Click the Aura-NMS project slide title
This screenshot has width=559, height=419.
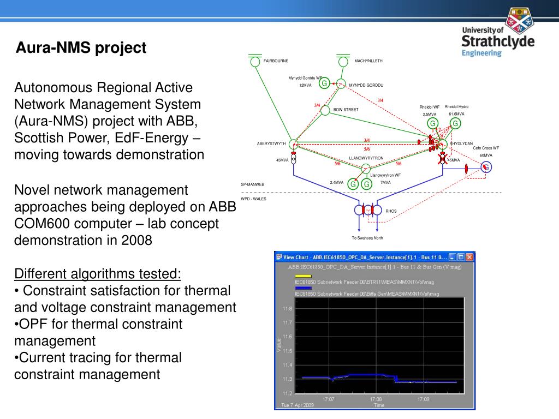81,48
